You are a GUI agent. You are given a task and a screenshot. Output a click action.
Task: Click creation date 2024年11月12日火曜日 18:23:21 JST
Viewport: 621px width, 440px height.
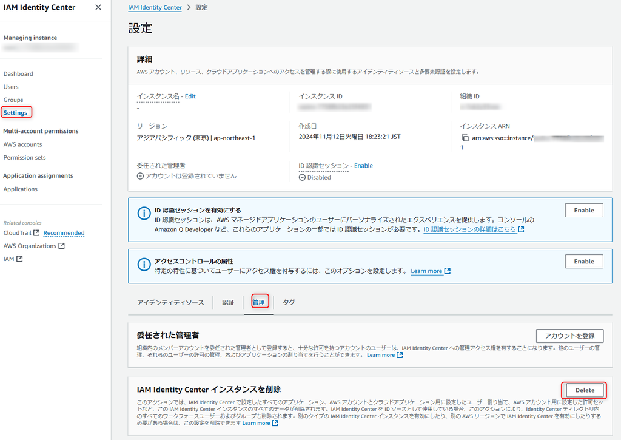(350, 137)
